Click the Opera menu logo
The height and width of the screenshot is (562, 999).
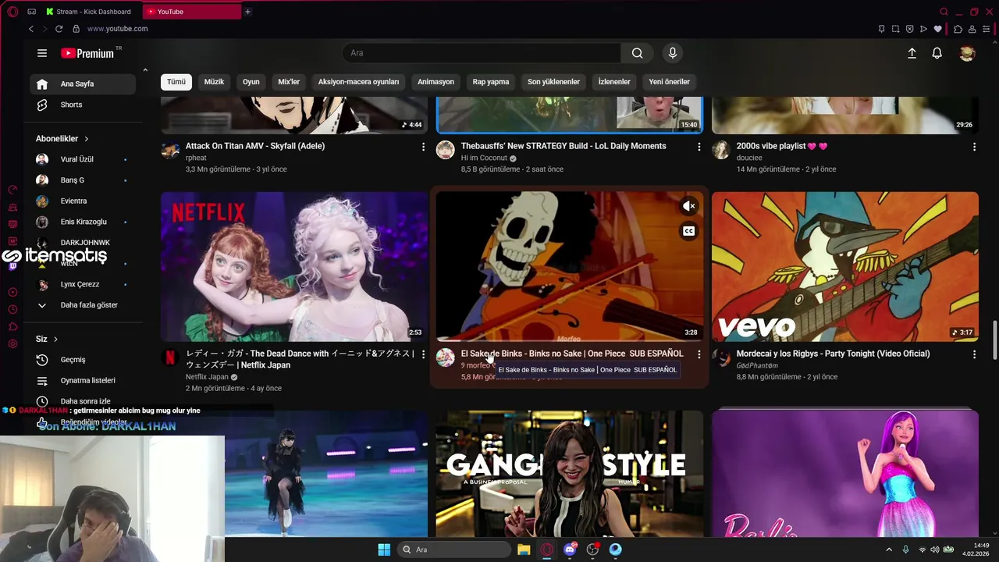[x=12, y=12]
